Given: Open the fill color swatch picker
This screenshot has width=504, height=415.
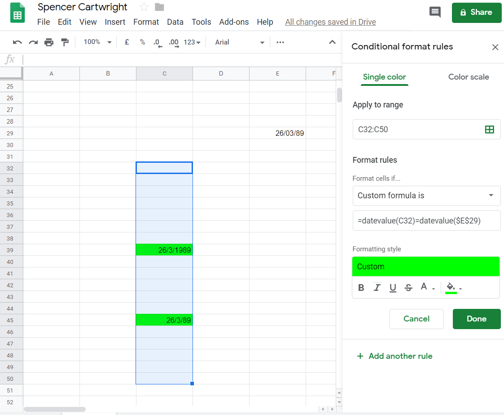Looking at the screenshot, I should click(452, 287).
